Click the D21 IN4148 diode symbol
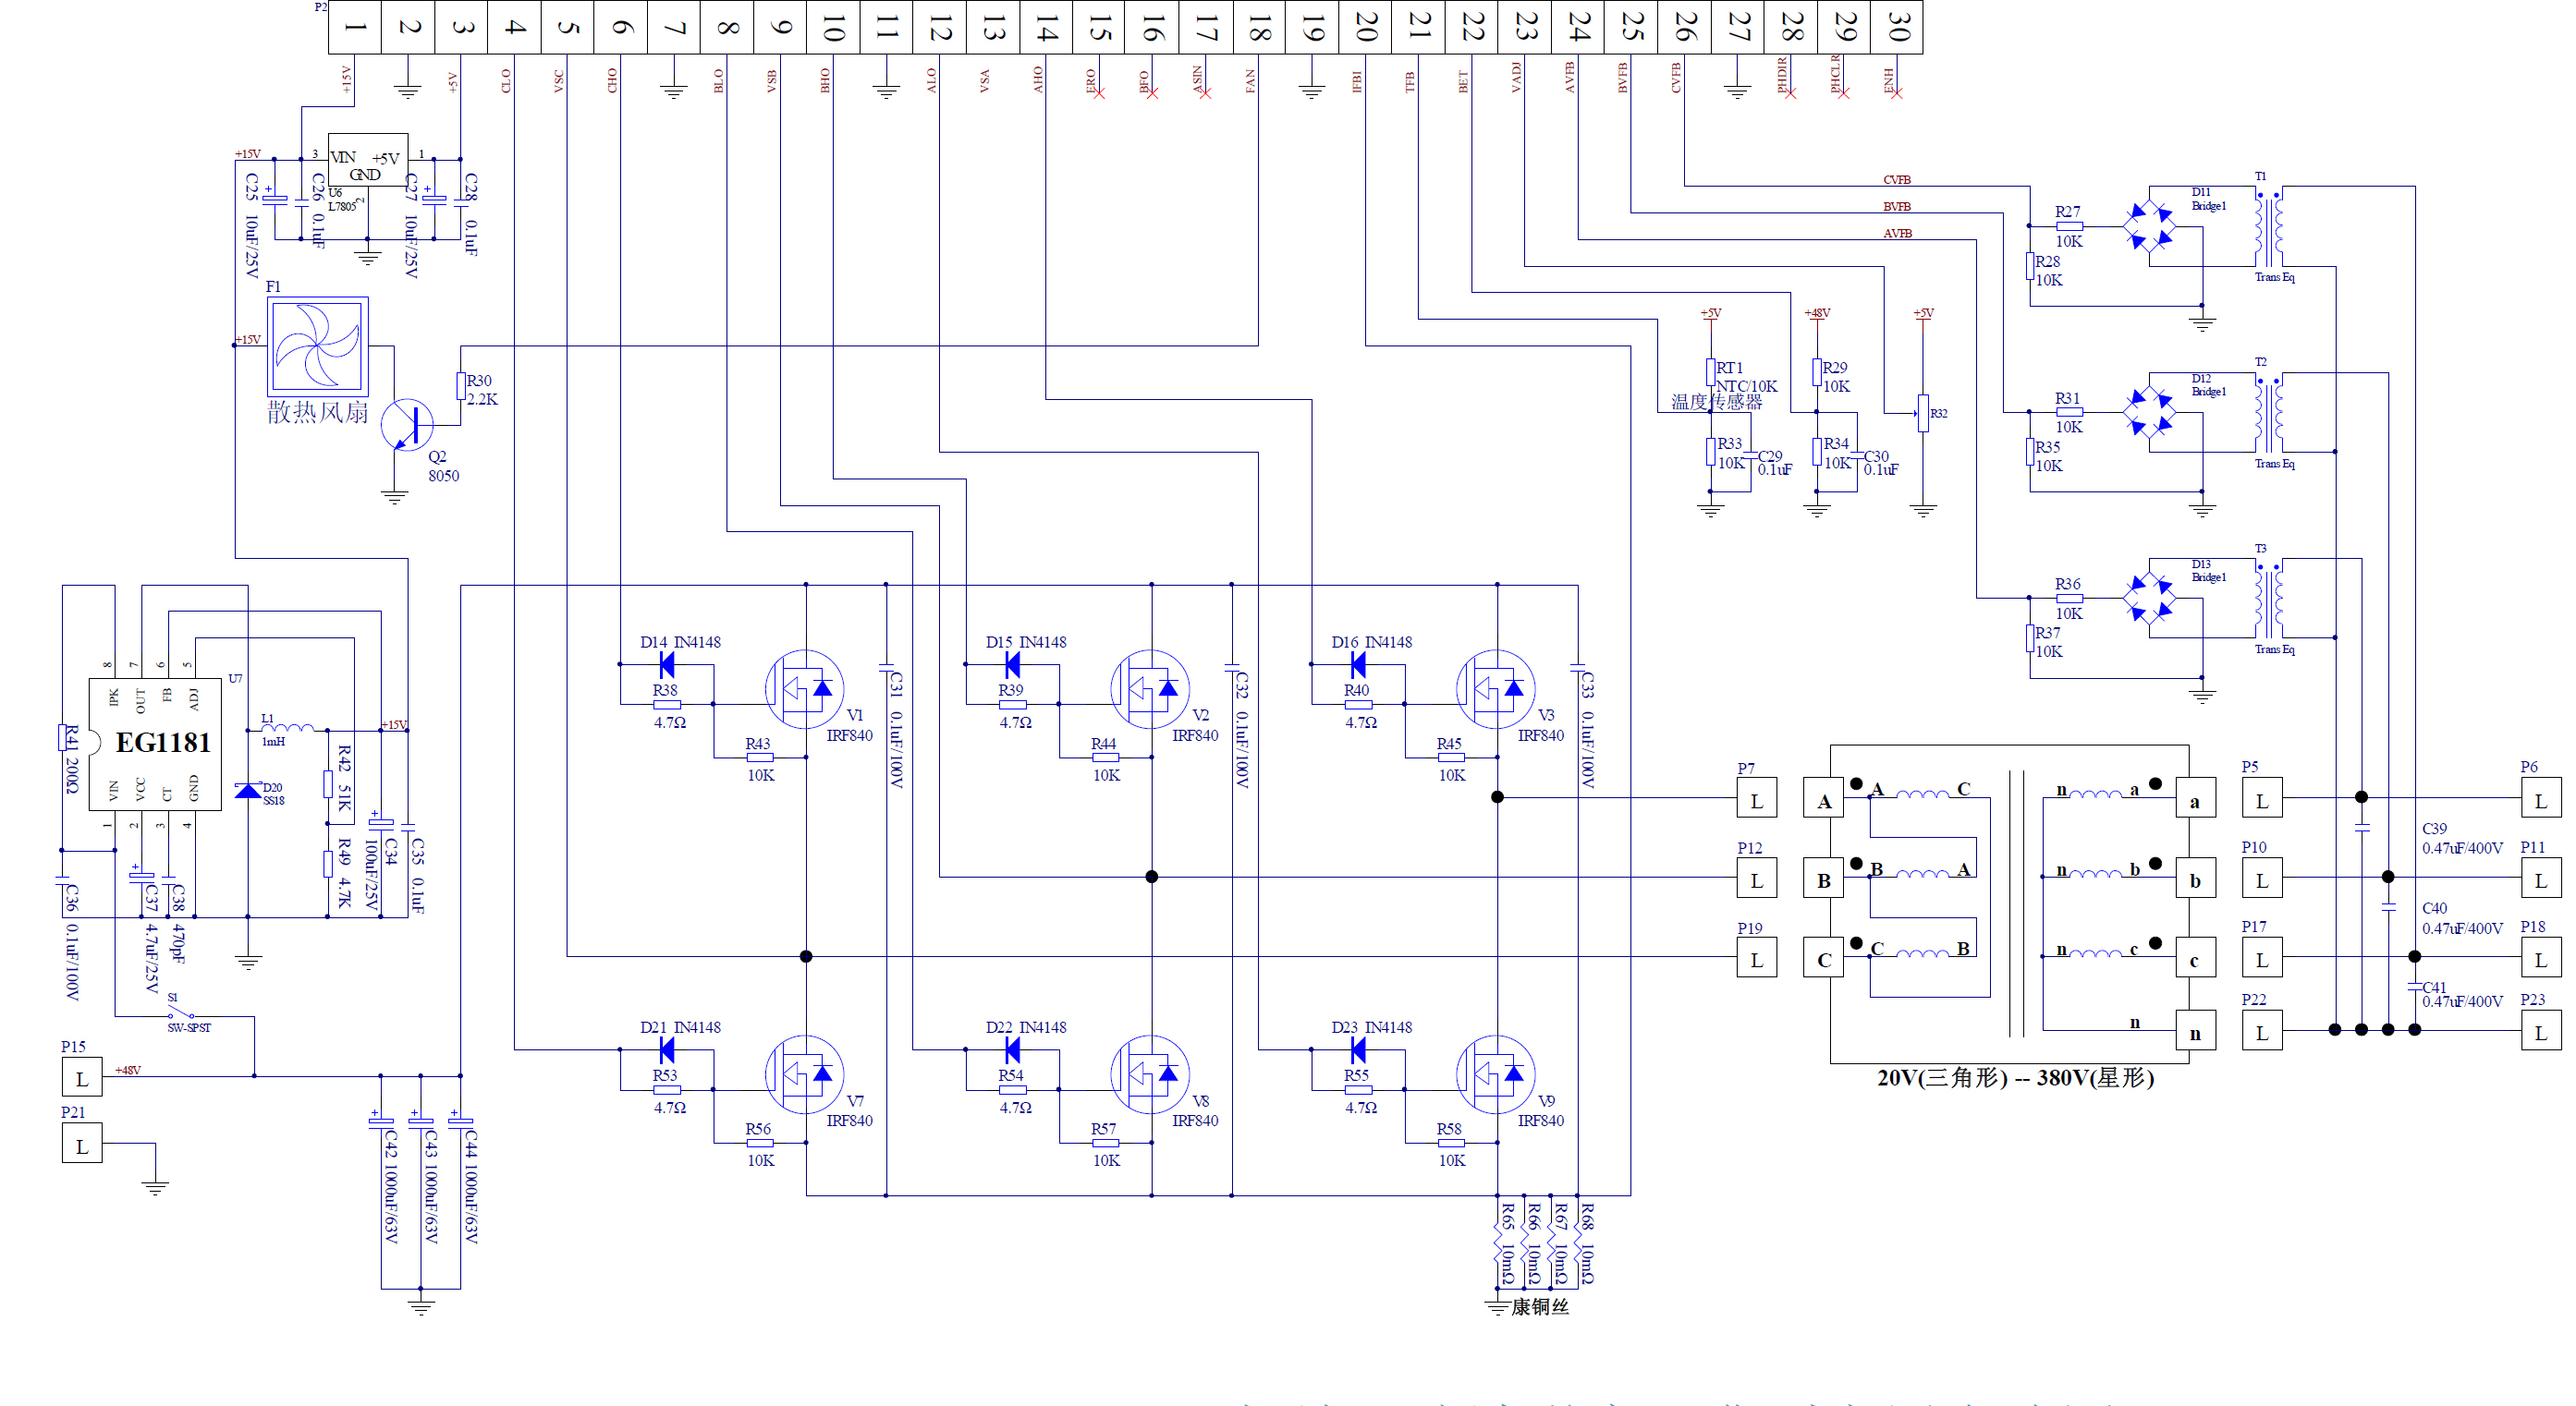This screenshot has height=1406, width=2576. (x=667, y=1049)
